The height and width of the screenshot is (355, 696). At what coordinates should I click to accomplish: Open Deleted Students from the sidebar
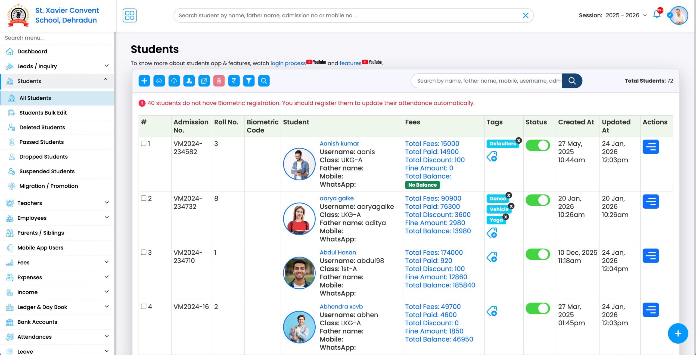click(x=42, y=127)
